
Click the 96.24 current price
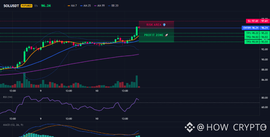click(46, 6)
